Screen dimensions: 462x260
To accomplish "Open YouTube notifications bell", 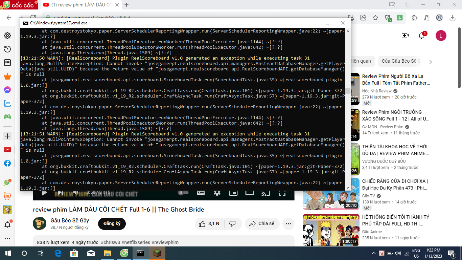I will click(422, 36).
